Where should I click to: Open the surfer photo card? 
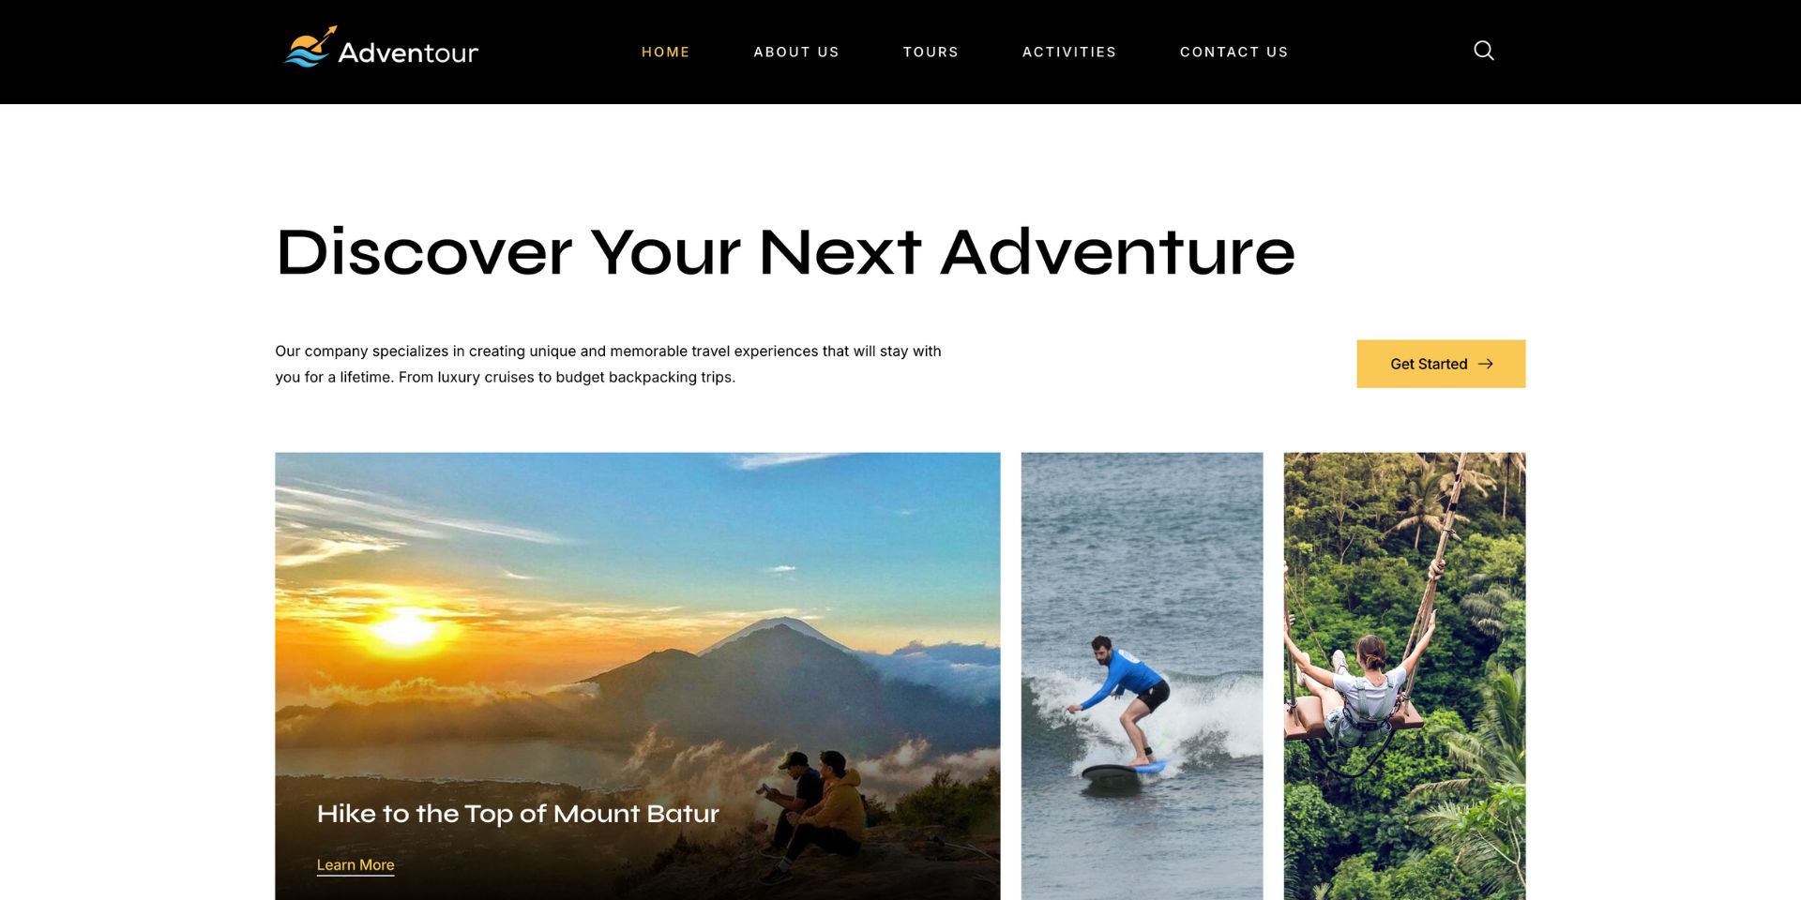point(1142,676)
